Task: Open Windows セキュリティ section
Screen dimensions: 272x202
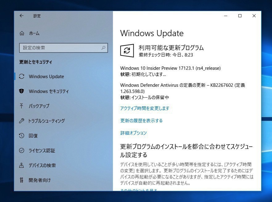Action: click(x=49, y=91)
